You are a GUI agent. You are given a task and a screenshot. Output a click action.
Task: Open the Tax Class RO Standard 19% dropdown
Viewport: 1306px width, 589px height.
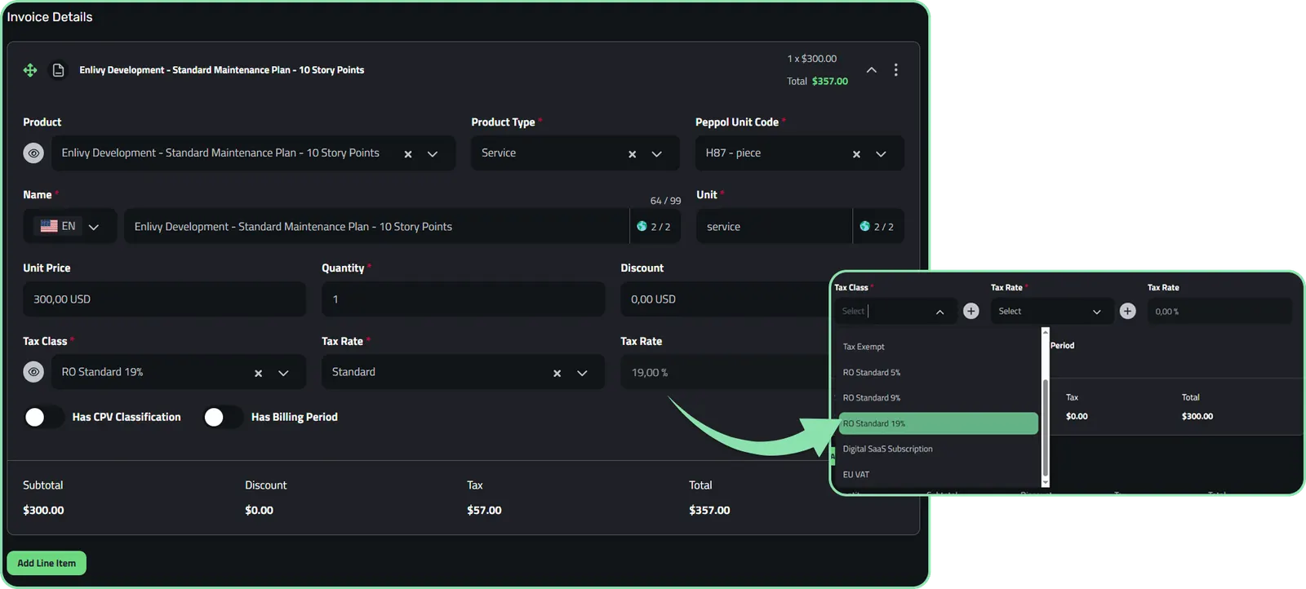pyautogui.click(x=283, y=373)
